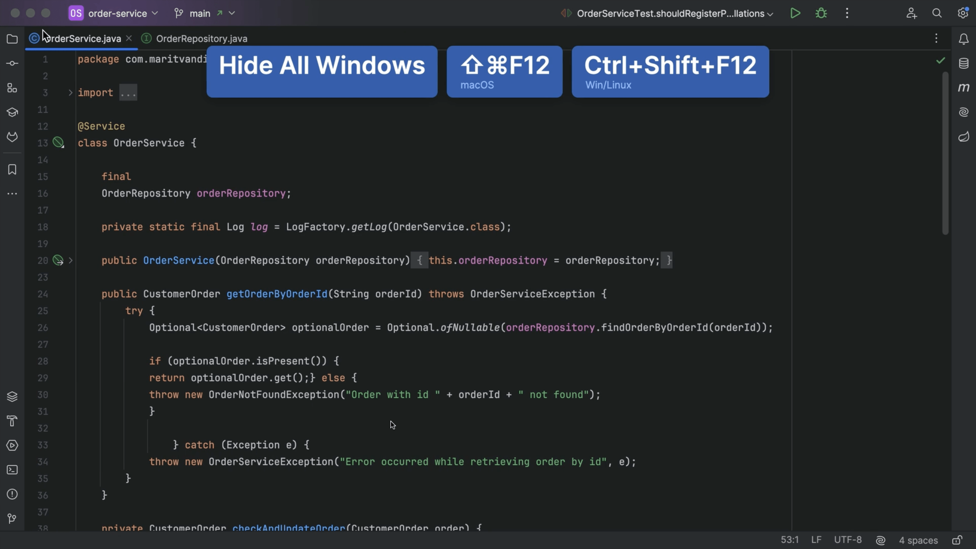This screenshot has width=976, height=549.
Task: Open the OrderServiceTest run configuration dropdown
Action: click(x=667, y=13)
